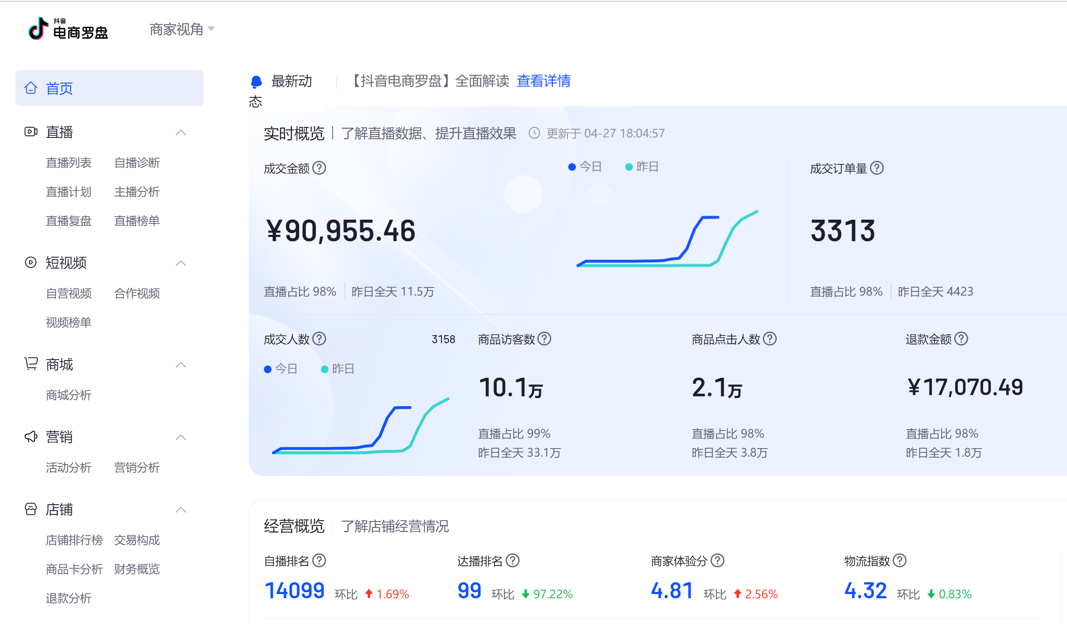Screen dimensions: 1067x624
Task: Open 合作视频
Action: coord(137,293)
